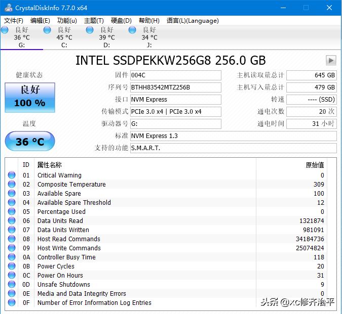Click the CrystalDiskInfo app icon in title bar
Image resolution: width=342 pixels, height=314 pixels.
pos(8,8)
